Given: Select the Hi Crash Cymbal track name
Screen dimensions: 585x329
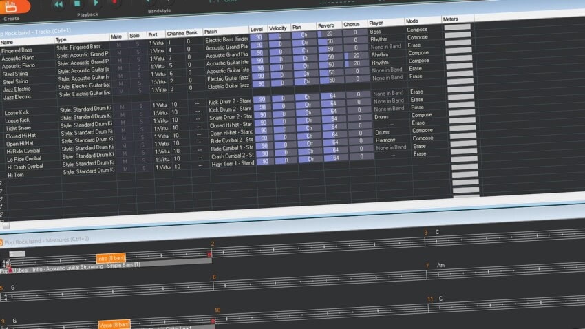Looking at the screenshot, I should (25, 166).
